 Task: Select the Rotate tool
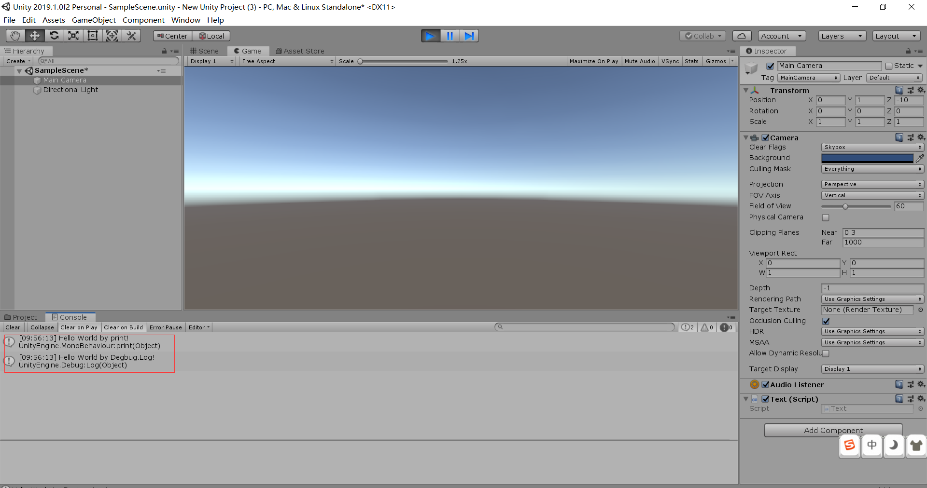pyautogui.click(x=54, y=35)
